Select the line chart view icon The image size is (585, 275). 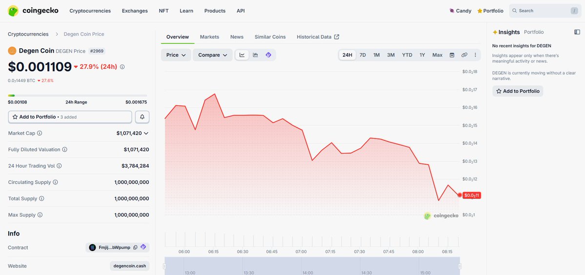click(x=242, y=55)
